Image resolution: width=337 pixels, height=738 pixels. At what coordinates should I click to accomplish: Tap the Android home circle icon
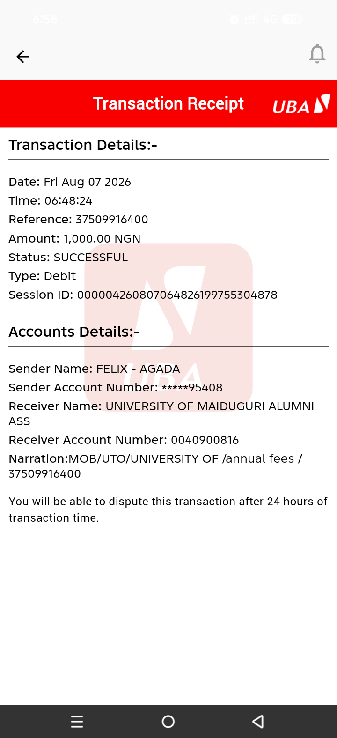(x=168, y=722)
